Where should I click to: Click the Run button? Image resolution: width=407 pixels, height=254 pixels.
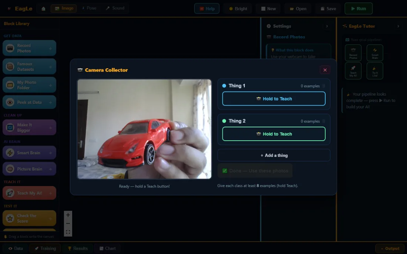click(359, 8)
